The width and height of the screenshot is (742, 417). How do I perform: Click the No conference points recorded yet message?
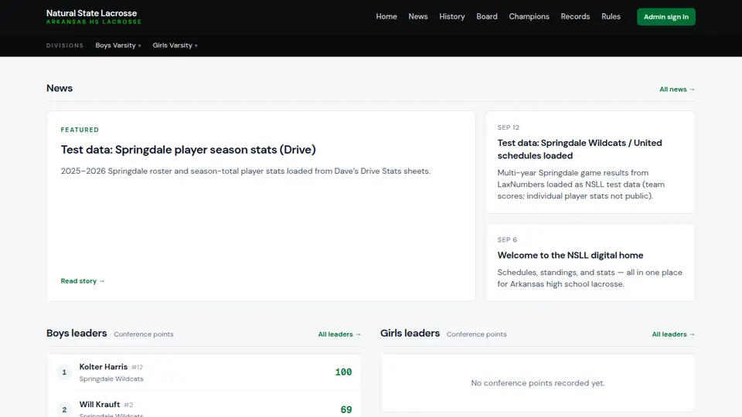coord(538,383)
